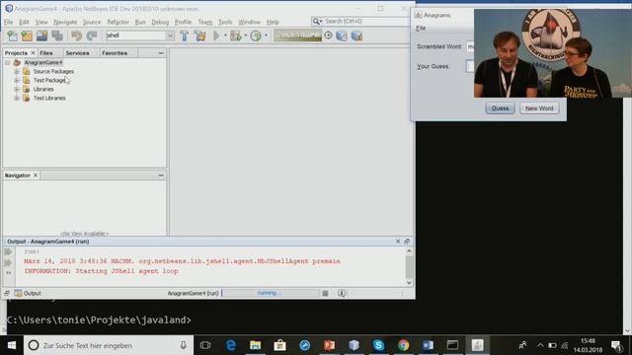Open Microsoft Edge from taskbar
The image size is (632, 355).
pos(230,345)
